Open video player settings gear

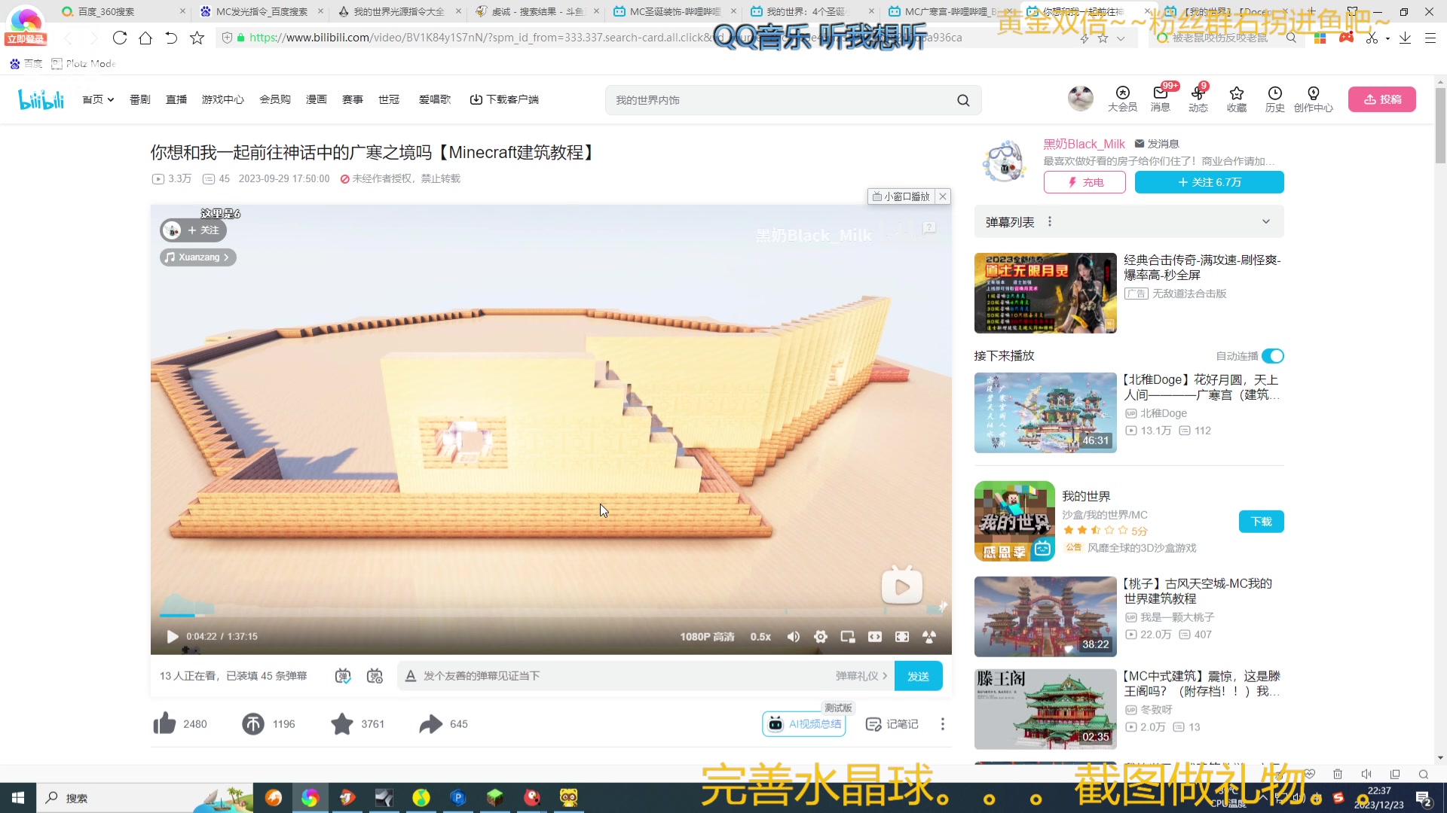[x=821, y=637]
